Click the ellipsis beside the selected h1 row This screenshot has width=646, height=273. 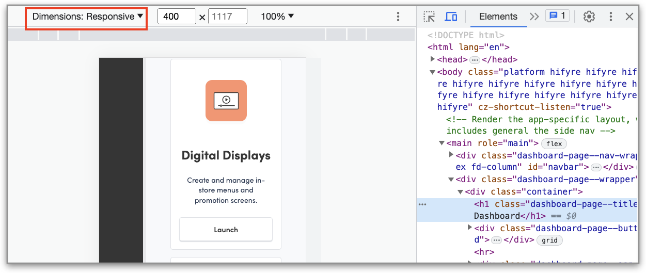coord(422,204)
